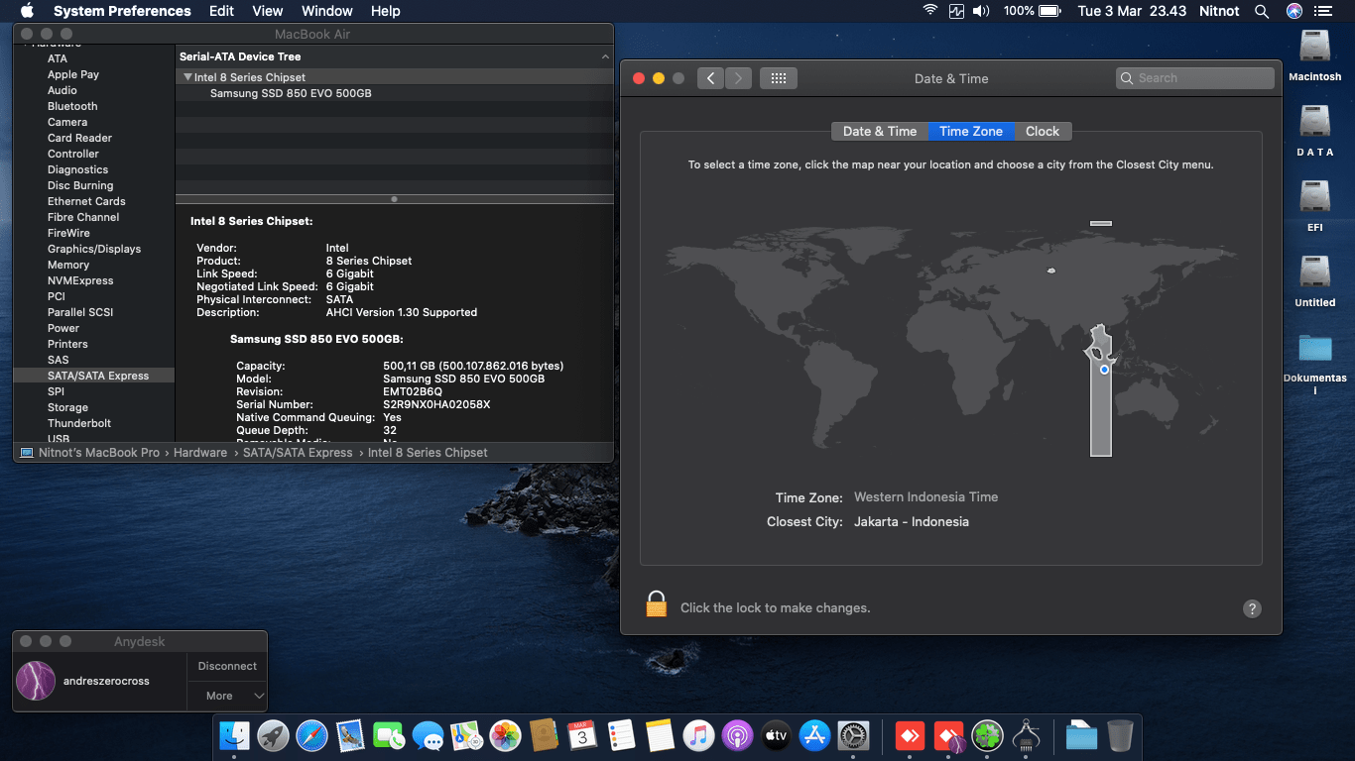Open the View menu
The height and width of the screenshot is (761, 1355).
coord(268,11)
